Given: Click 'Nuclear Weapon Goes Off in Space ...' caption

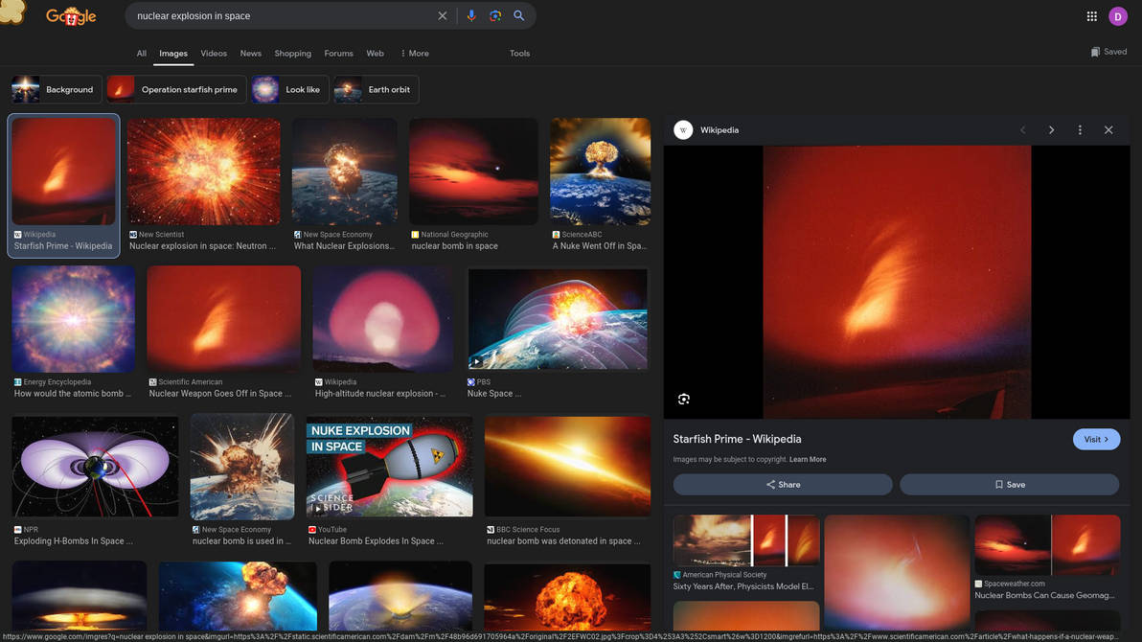Looking at the screenshot, I should tap(220, 394).
